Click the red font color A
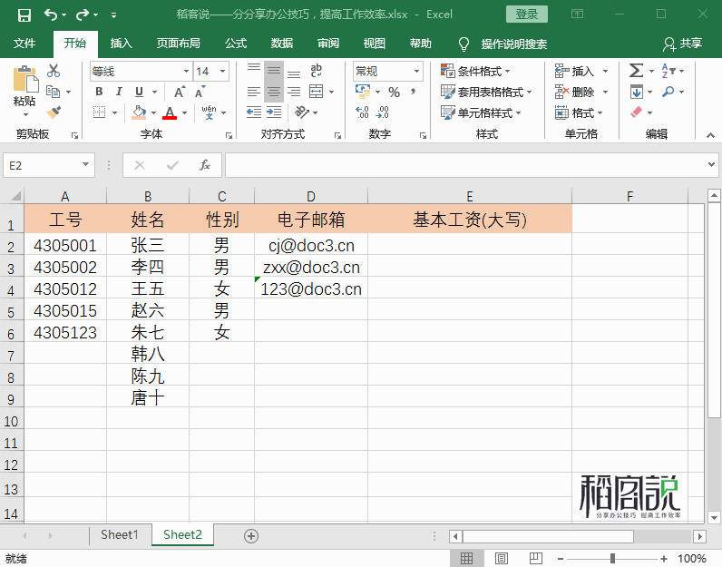Screen dimensions: 722x567 tap(170, 112)
